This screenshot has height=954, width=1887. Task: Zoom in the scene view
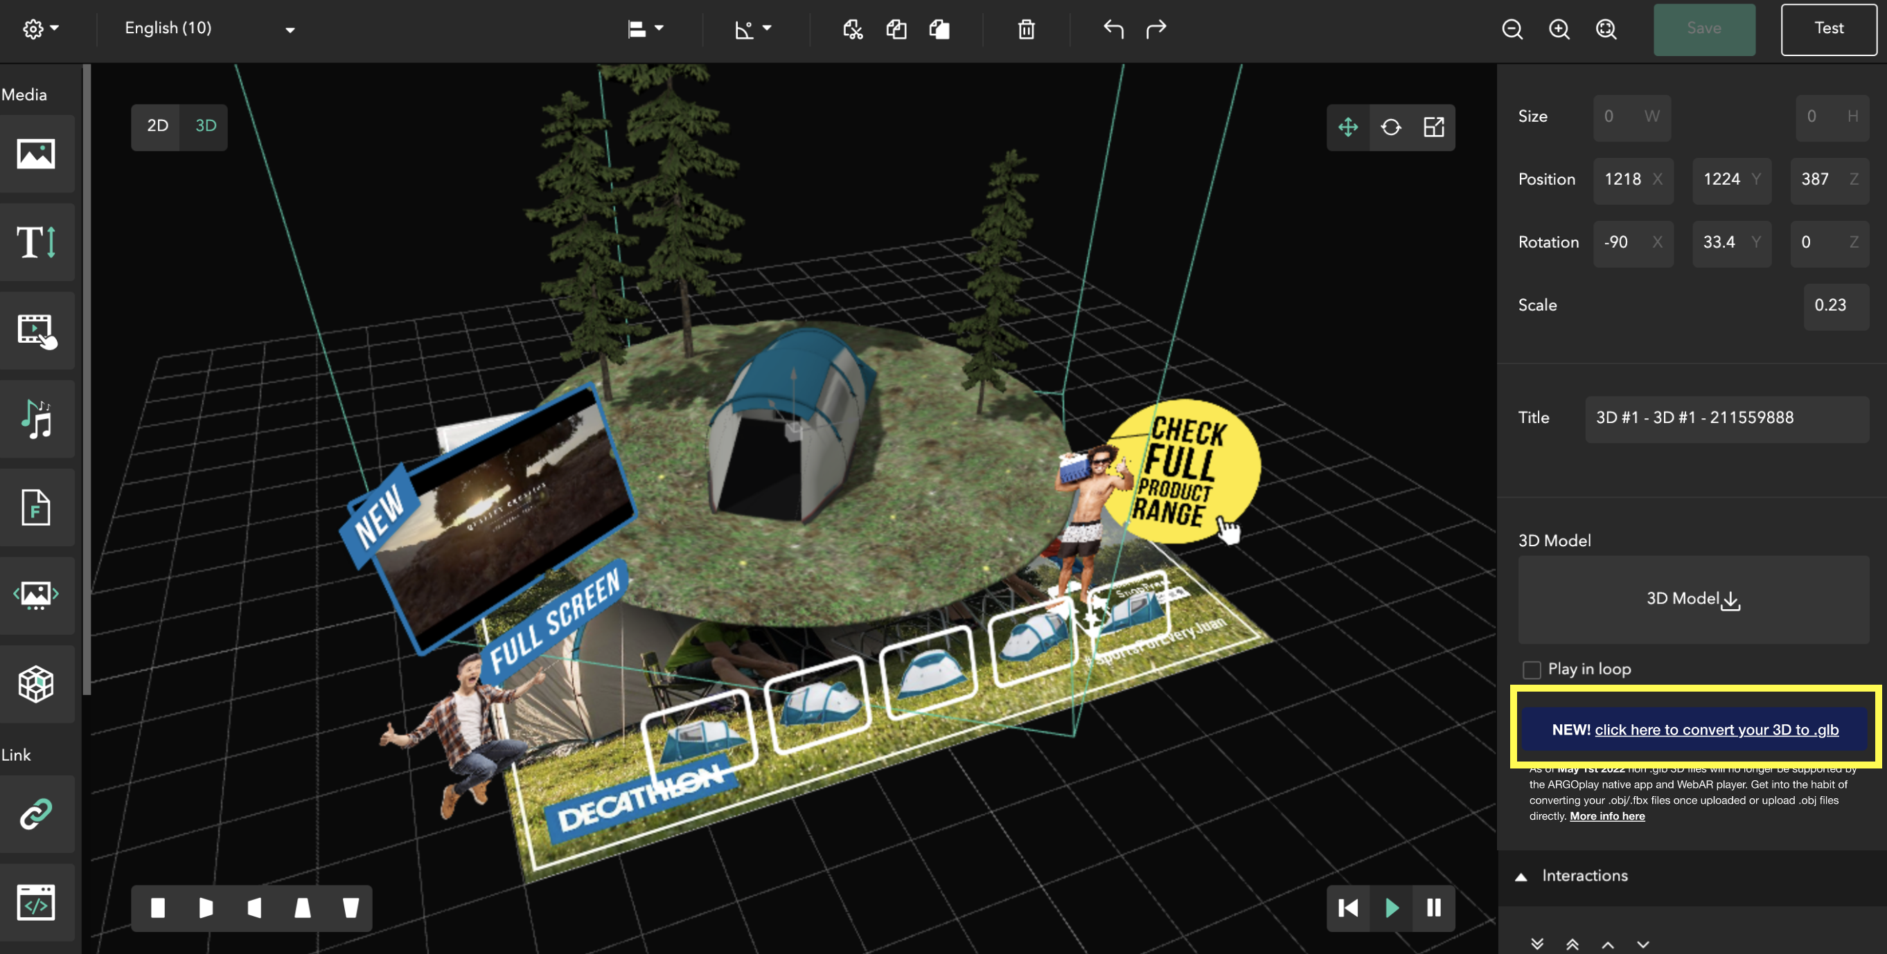click(x=1559, y=28)
